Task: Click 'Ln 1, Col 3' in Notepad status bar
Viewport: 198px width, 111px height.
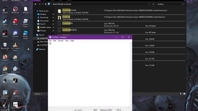Action: (78, 110)
